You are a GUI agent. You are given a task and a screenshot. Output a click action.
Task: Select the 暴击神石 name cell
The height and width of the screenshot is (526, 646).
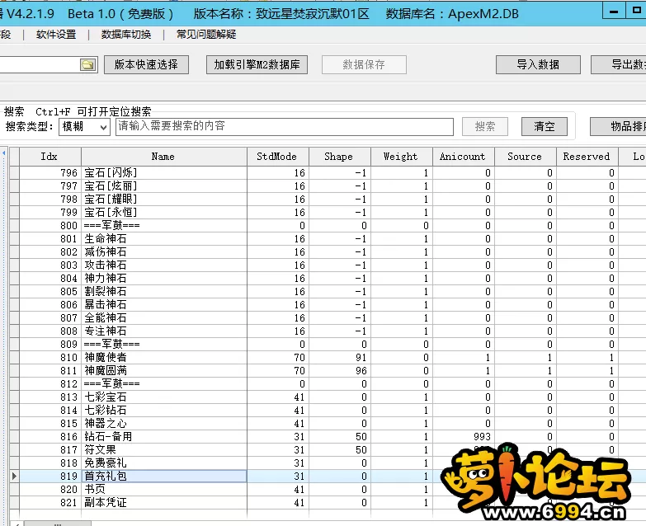164,304
